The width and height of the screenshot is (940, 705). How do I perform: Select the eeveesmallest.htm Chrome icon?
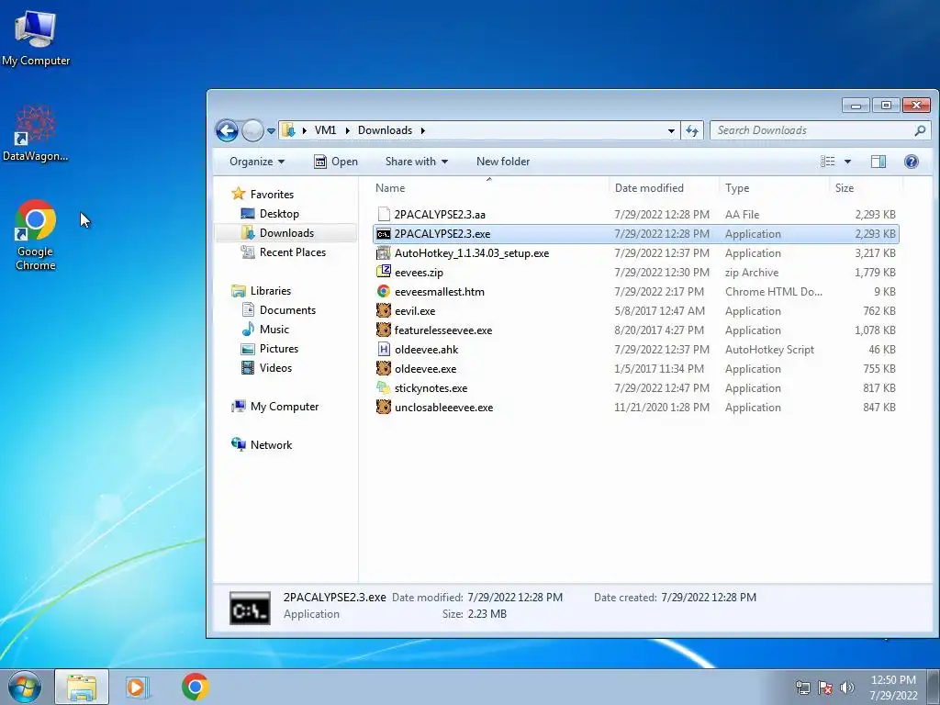(x=384, y=291)
